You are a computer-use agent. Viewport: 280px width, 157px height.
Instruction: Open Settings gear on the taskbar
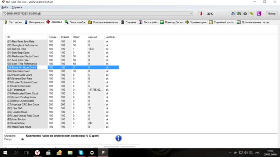[x=92, y=152]
